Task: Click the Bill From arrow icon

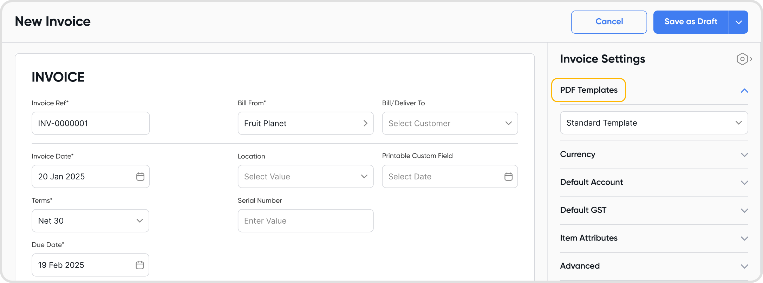Action: [365, 123]
